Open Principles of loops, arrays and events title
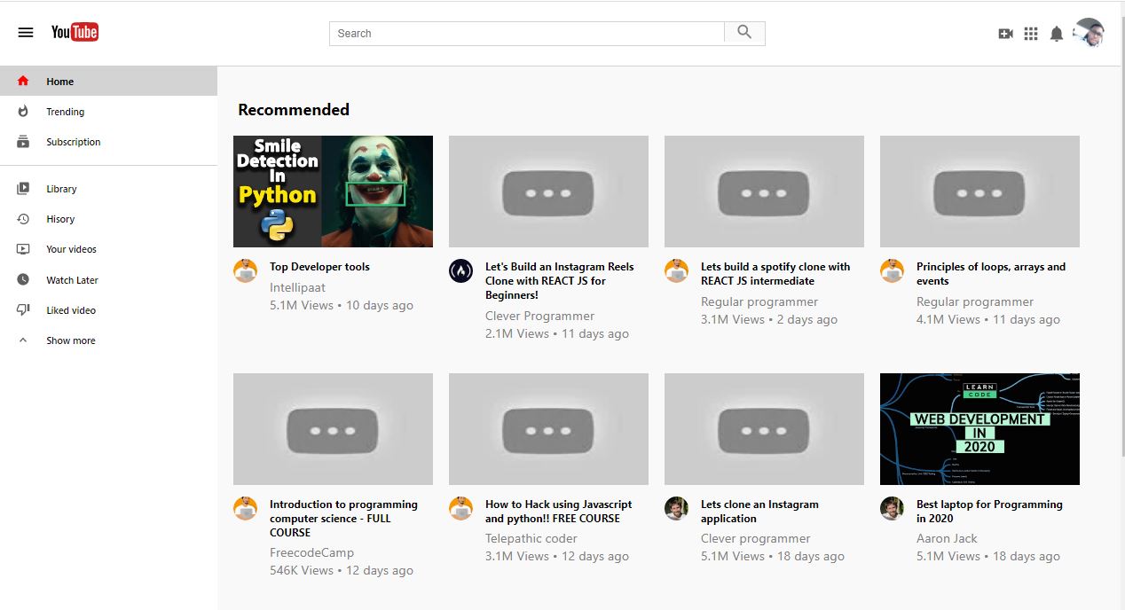Viewport: 1125px width, 610px height. tap(991, 274)
